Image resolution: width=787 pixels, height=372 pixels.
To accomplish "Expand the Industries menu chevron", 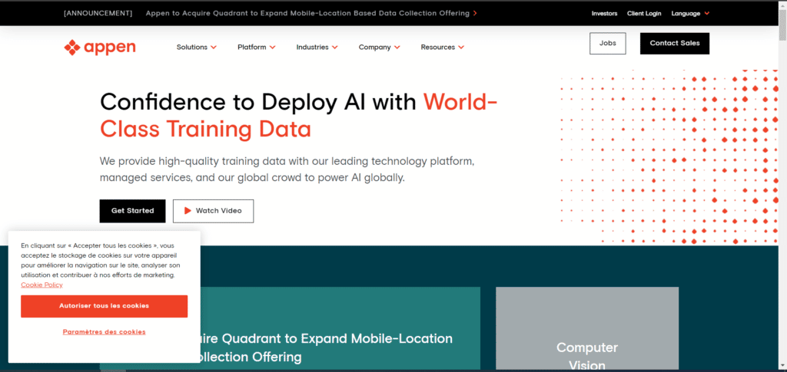I will (335, 48).
